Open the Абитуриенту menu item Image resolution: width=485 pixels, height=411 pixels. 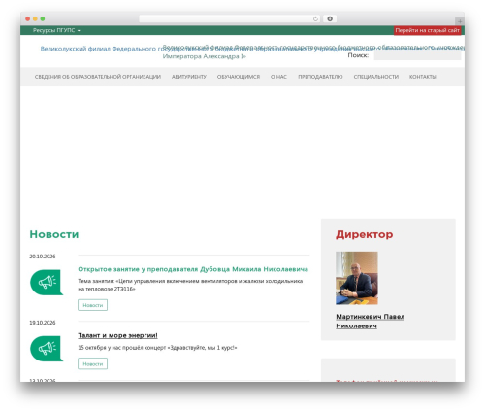coord(189,77)
